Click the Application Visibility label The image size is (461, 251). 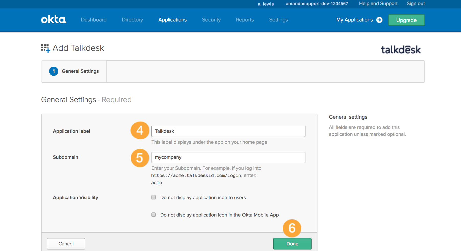click(75, 198)
